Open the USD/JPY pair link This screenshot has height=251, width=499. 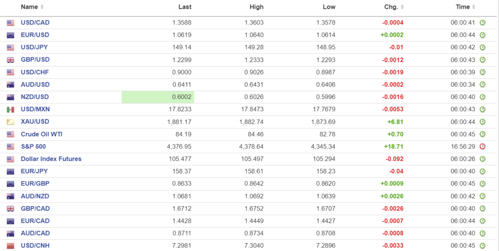tap(35, 47)
